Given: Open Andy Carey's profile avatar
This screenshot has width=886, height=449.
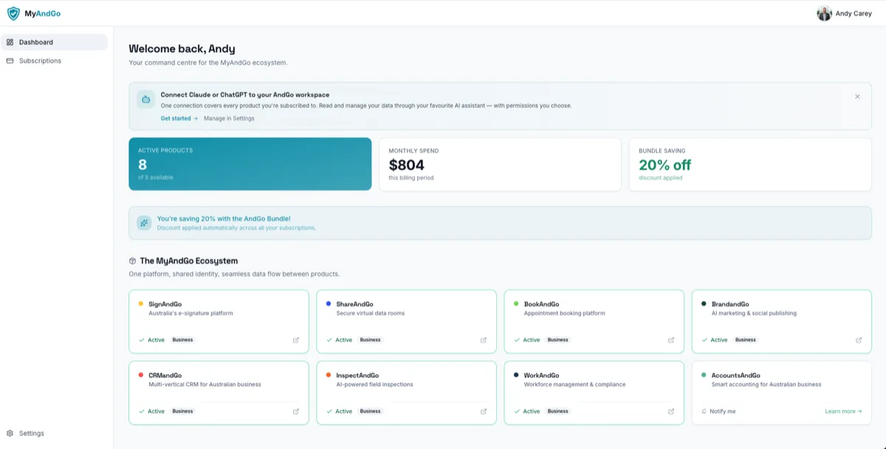Looking at the screenshot, I should (824, 13).
